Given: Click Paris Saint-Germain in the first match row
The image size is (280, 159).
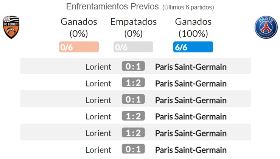Looking at the screenshot, I should tap(191, 67).
